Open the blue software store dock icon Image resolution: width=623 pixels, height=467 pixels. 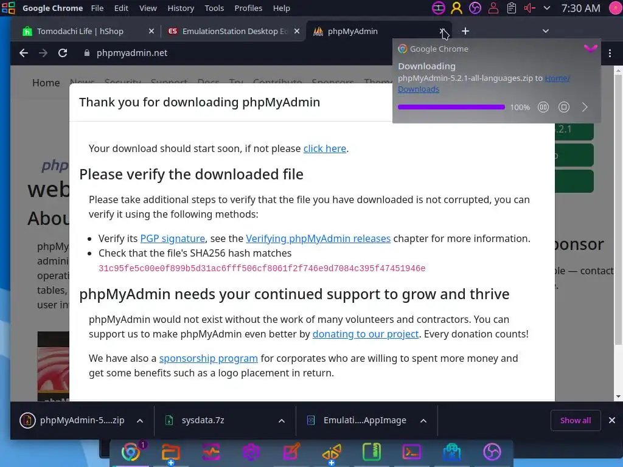click(452, 452)
